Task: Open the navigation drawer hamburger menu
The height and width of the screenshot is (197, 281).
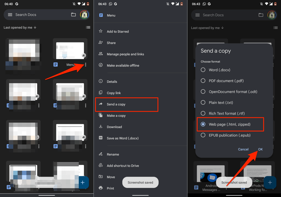Action: tap(10, 15)
